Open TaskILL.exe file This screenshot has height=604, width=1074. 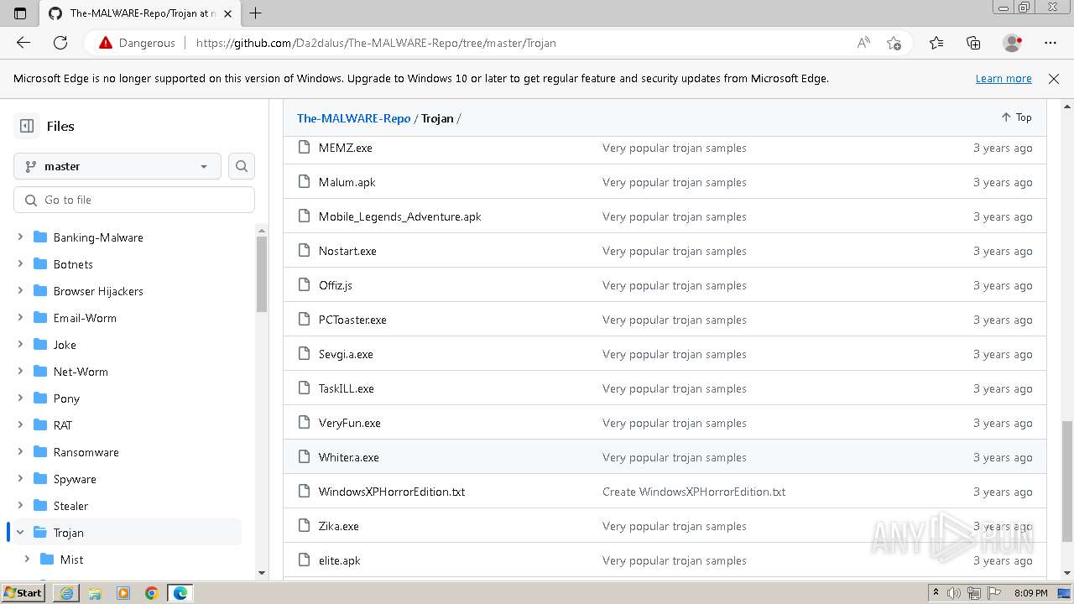coord(346,388)
